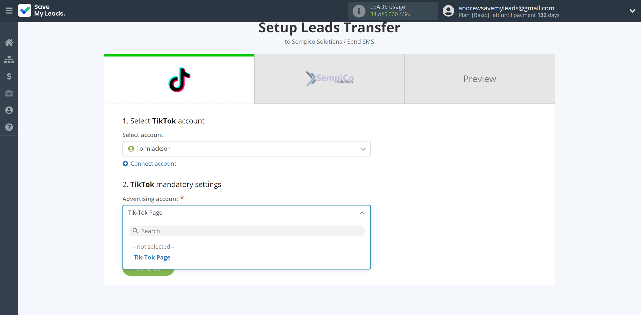
Task: Click the help question mark icon
Action: (x=9, y=127)
